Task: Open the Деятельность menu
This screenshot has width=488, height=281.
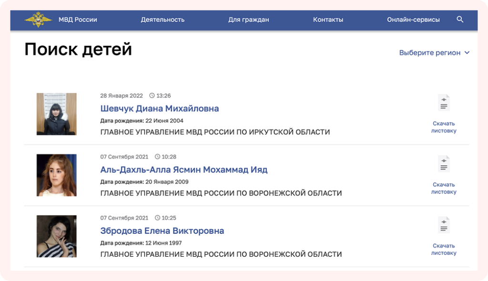Action: click(163, 20)
